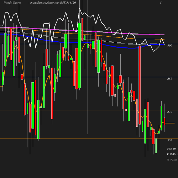The width and height of the screenshot is (178, 178).
Task: Click the 270 price axis label
Action: [x=169, y=112]
